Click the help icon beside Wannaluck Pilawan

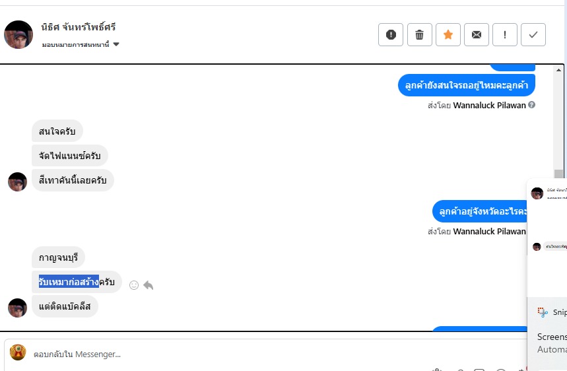531,104
